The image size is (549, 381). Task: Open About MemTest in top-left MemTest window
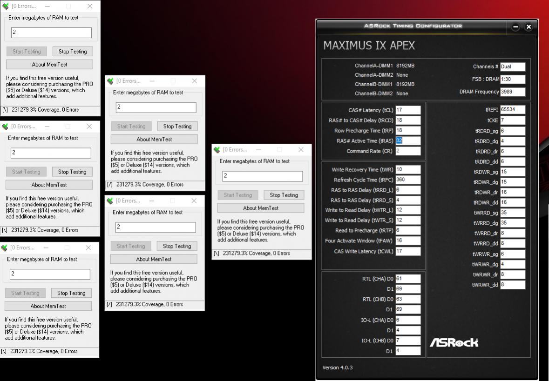(x=49, y=64)
